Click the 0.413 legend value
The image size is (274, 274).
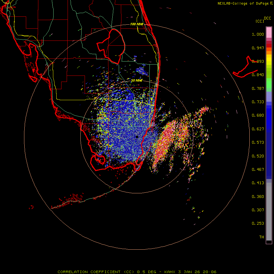pos(258,183)
